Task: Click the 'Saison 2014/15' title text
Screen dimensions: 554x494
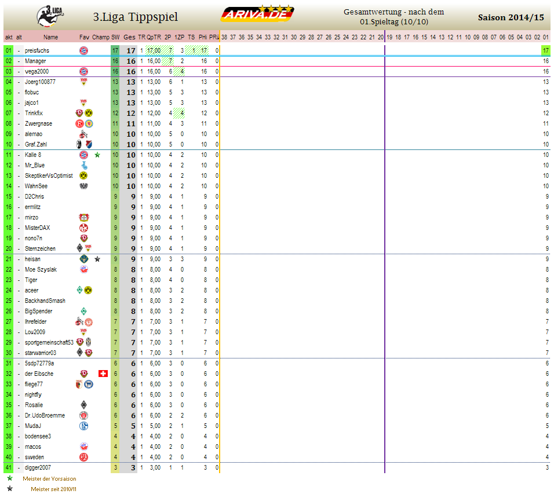Action: pyautogui.click(x=511, y=18)
